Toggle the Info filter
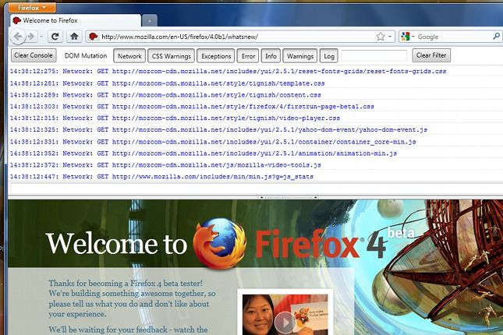503x335 pixels. click(x=271, y=56)
